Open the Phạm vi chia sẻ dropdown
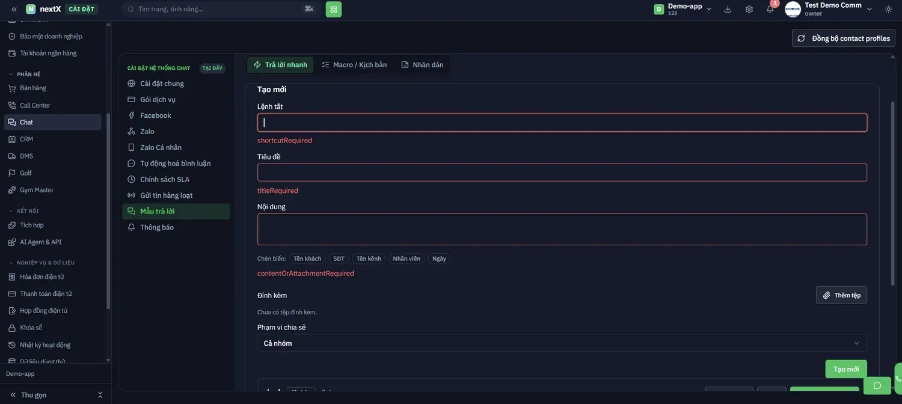The image size is (902, 404). (562, 343)
